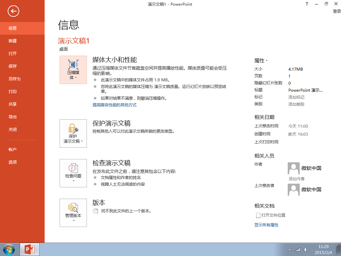Click the 上次打印时间 label

266,142
